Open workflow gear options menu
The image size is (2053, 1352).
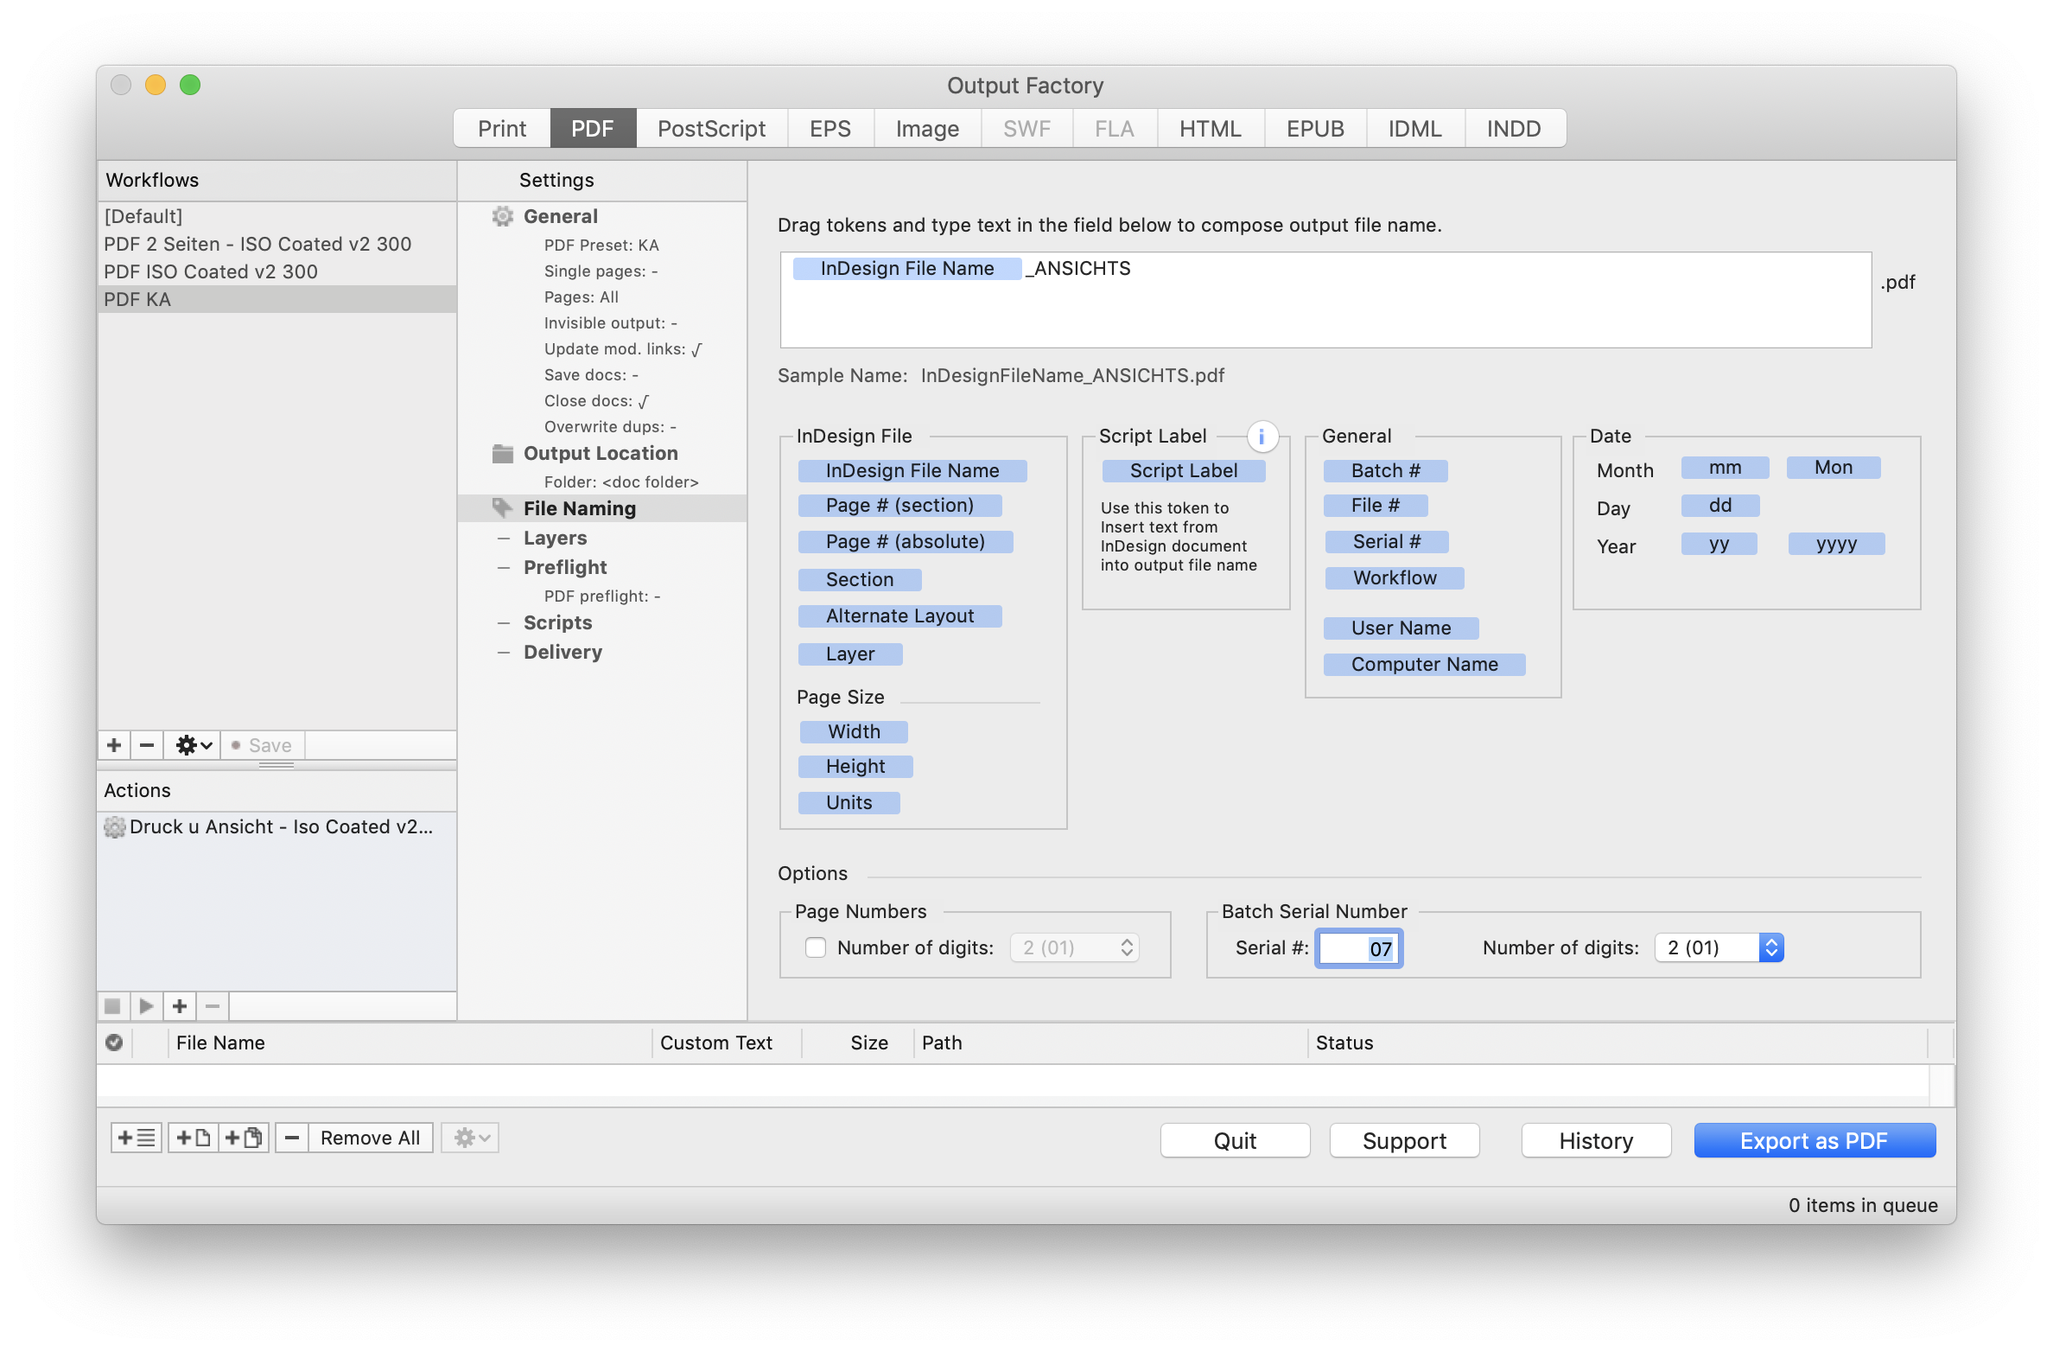[x=194, y=745]
